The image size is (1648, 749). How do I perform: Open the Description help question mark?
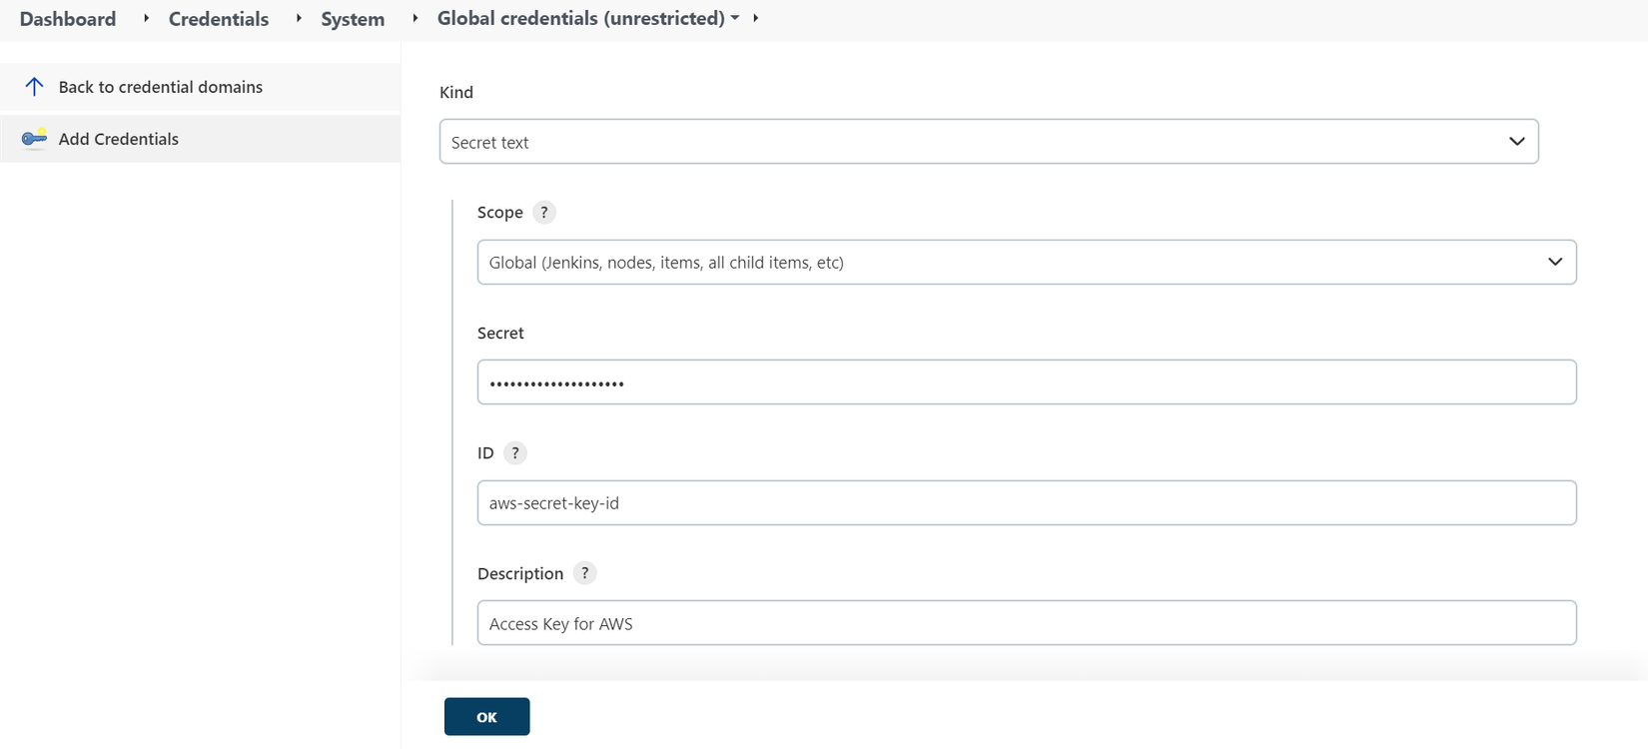click(x=585, y=573)
